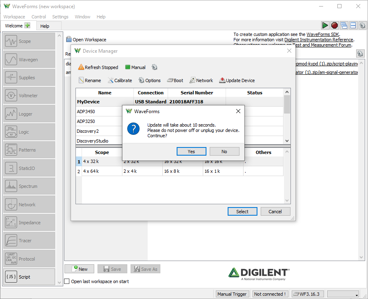Open the Window menu
The image size is (368, 299).
point(82,17)
